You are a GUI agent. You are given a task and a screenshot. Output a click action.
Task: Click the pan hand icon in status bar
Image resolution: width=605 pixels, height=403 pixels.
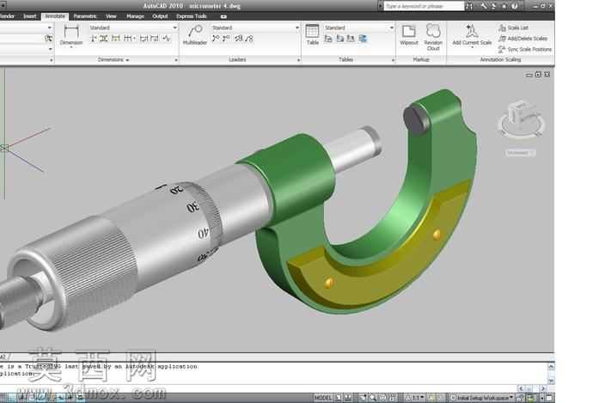coord(363,398)
